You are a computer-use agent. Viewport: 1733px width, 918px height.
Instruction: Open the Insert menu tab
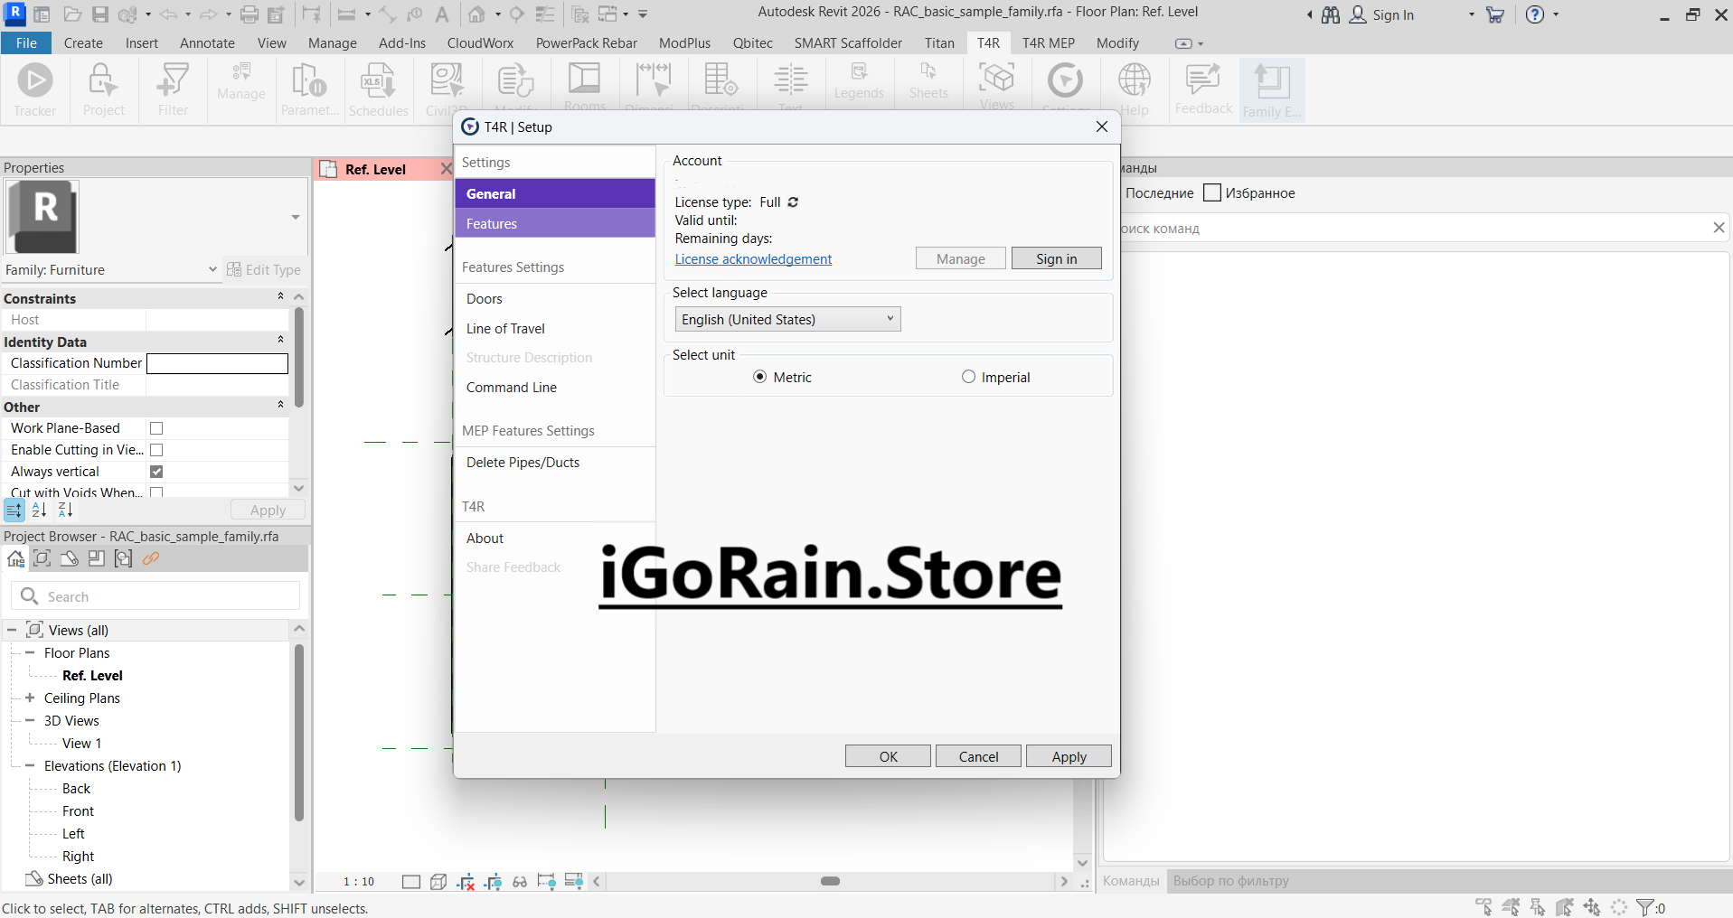(142, 42)
